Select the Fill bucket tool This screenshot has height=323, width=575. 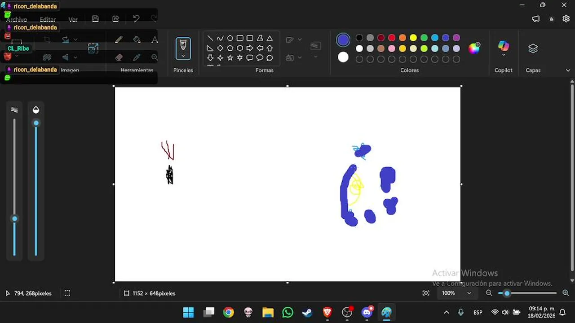(137, 39)
